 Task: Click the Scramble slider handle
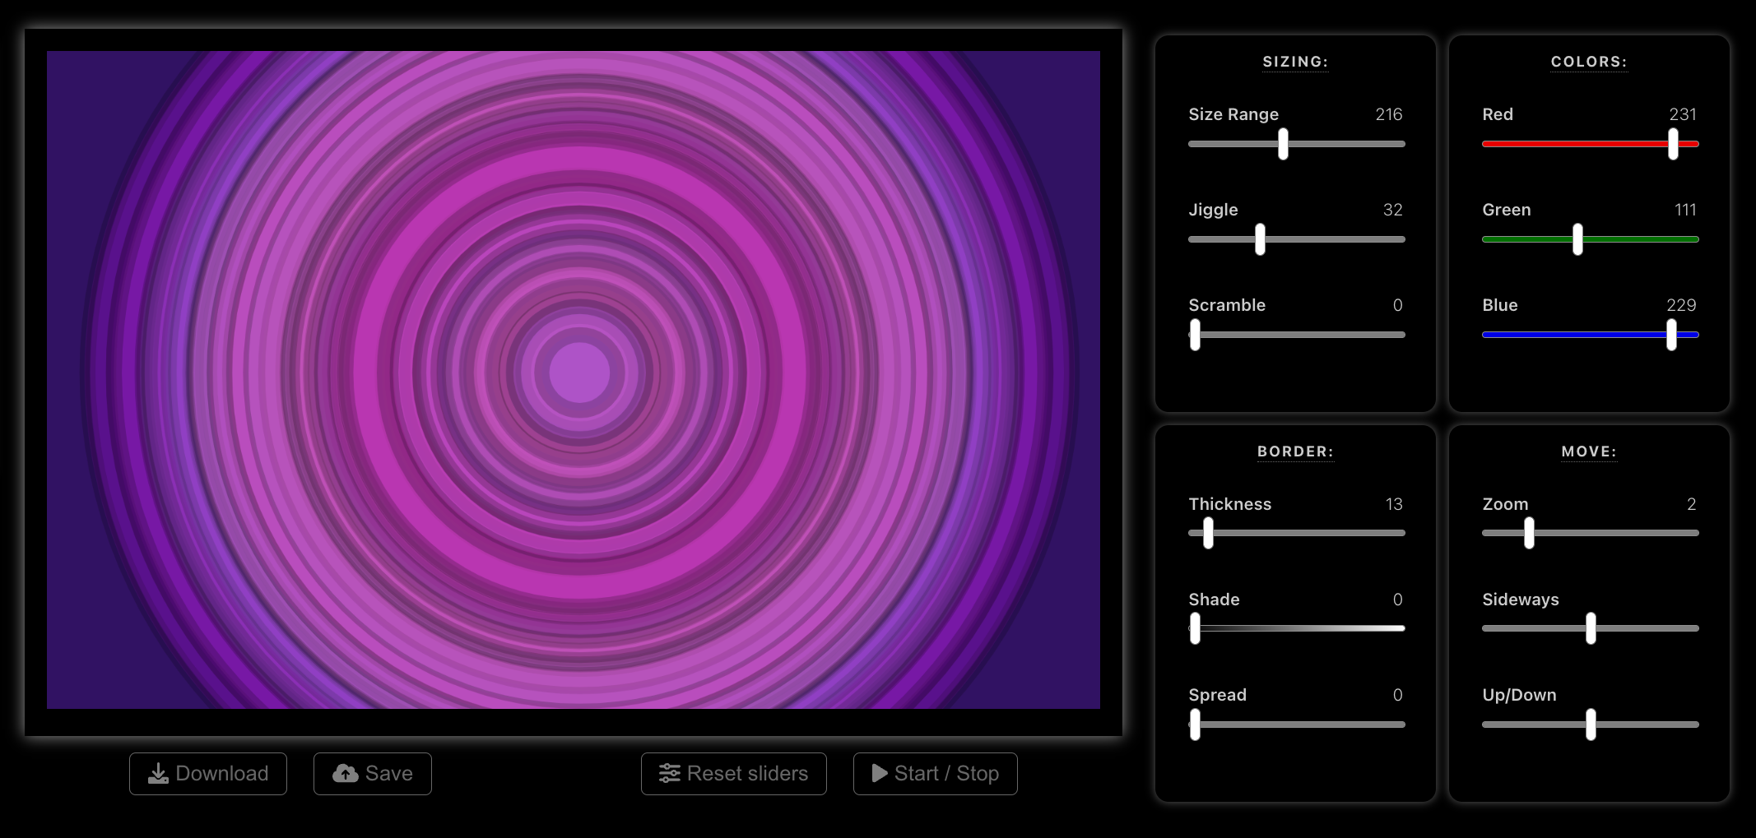tap(1195, 335)
